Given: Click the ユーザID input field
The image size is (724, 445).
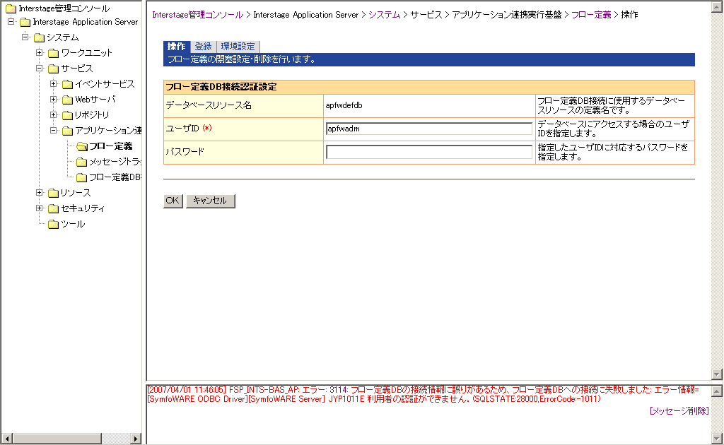Looking at the screenshot, I should 429,129.
